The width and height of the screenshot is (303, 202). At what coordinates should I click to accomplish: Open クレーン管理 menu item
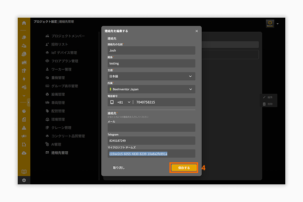pyautogui.click(x=58, y=127)
